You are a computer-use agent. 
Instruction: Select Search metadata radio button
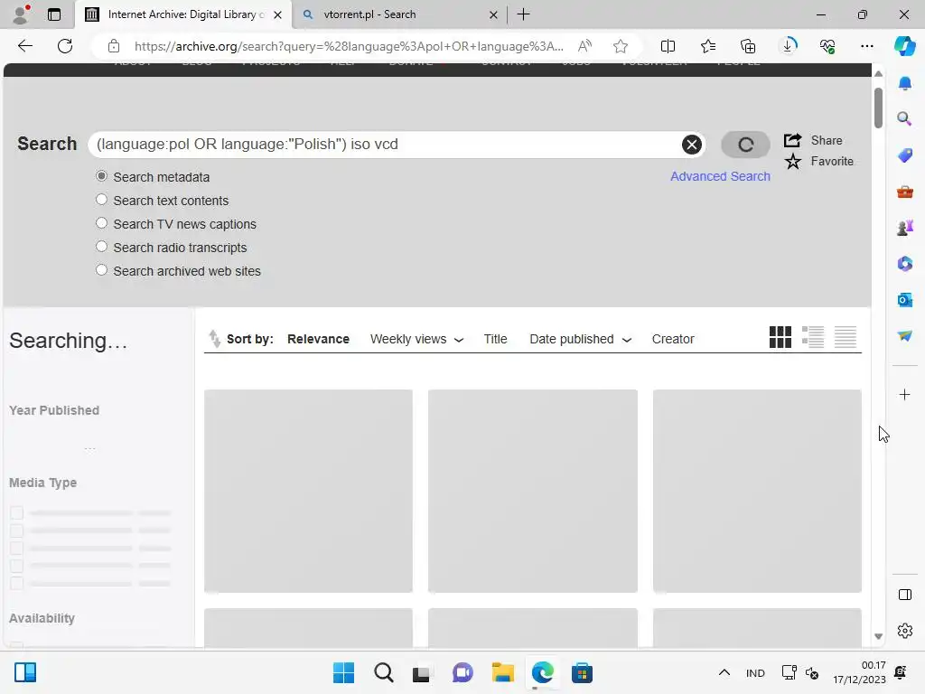[x=101, y=176]
